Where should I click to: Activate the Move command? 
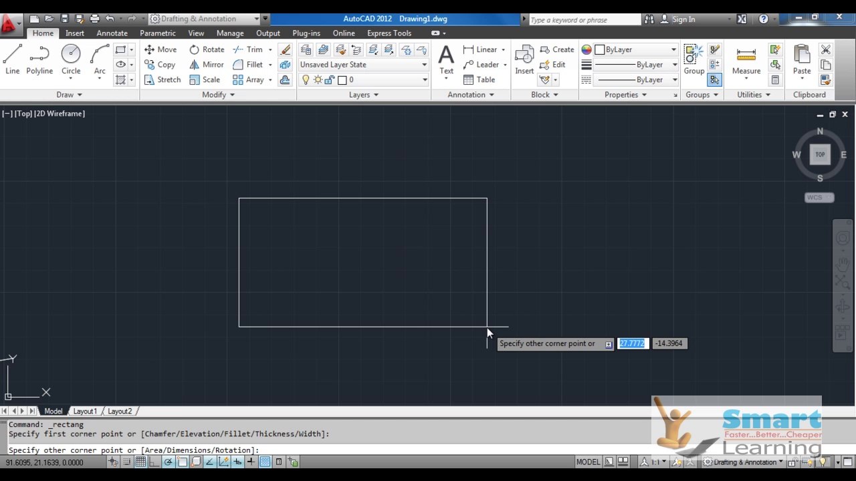point(160,49)
